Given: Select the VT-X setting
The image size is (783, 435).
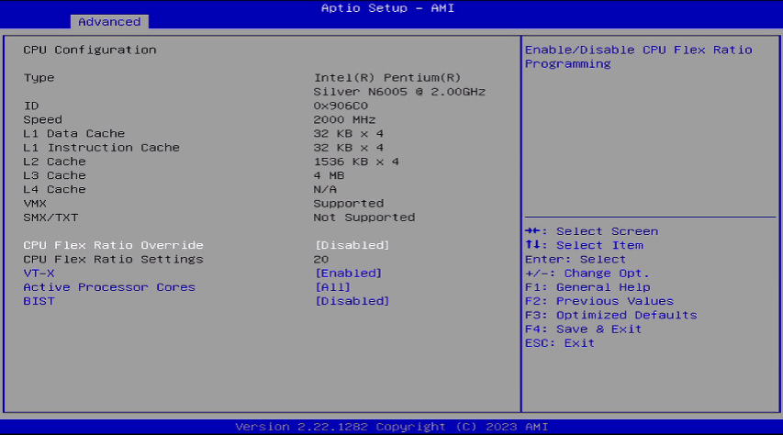Looking at the screenshot, I should click(x=39, y=273).
